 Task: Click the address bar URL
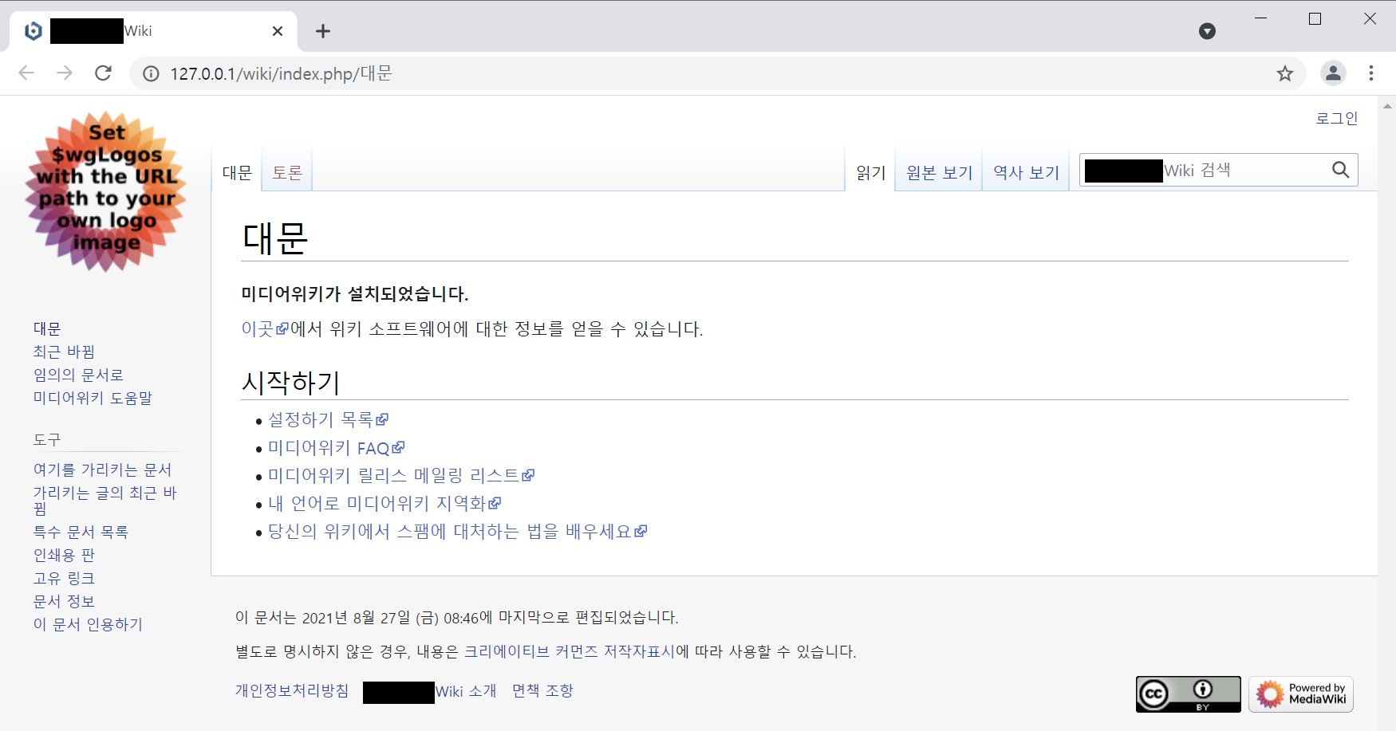[x=281, y=73]
